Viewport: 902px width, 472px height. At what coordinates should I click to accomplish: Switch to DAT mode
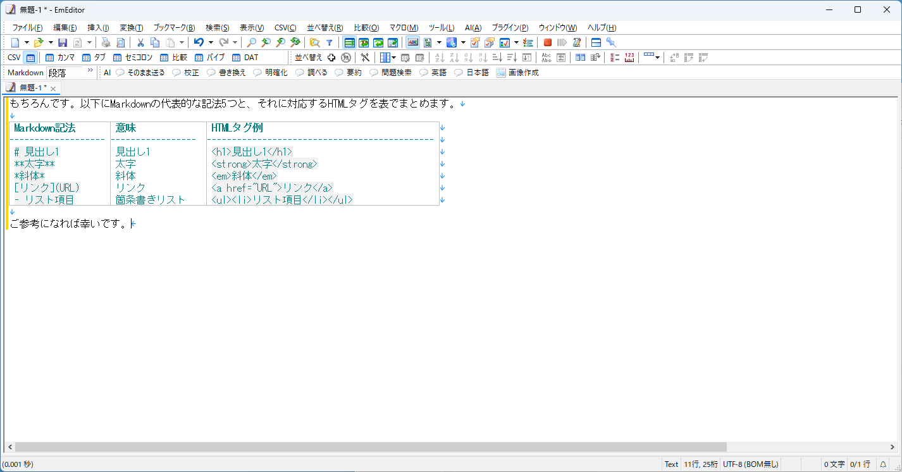point(245,58)
